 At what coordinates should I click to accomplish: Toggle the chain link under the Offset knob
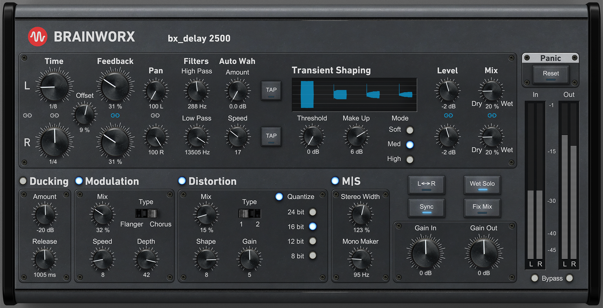point(54,115)
